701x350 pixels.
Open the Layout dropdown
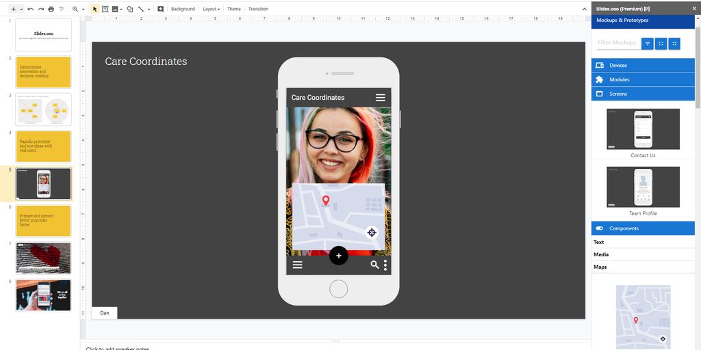(211, 9)
